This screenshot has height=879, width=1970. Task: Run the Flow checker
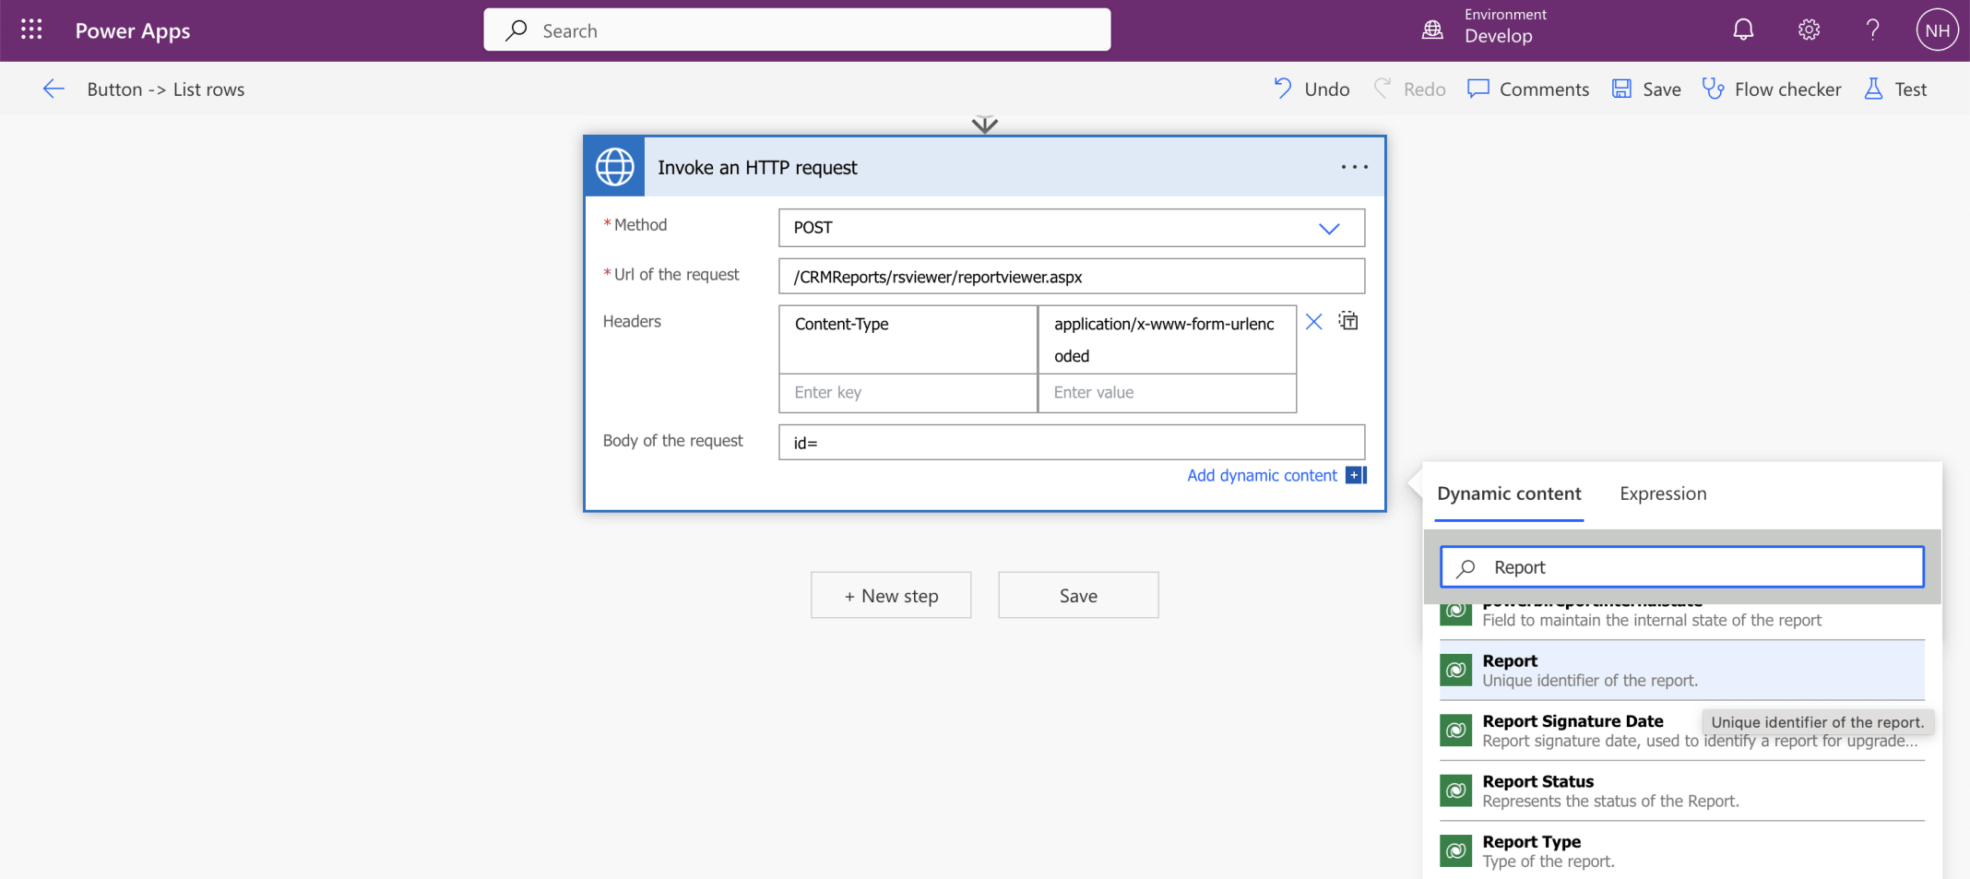click(1772, 89)
